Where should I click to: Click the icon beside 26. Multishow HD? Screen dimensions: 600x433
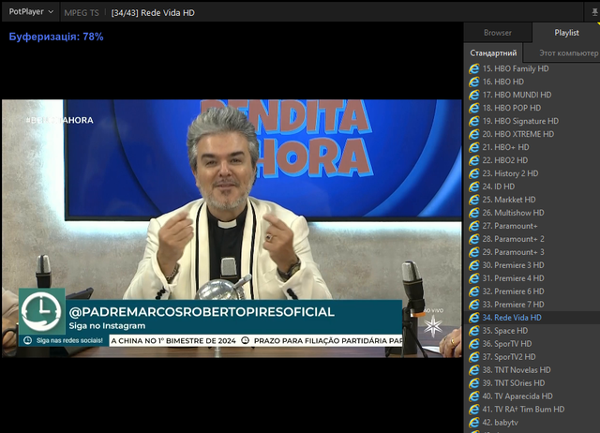click(473, 213)
